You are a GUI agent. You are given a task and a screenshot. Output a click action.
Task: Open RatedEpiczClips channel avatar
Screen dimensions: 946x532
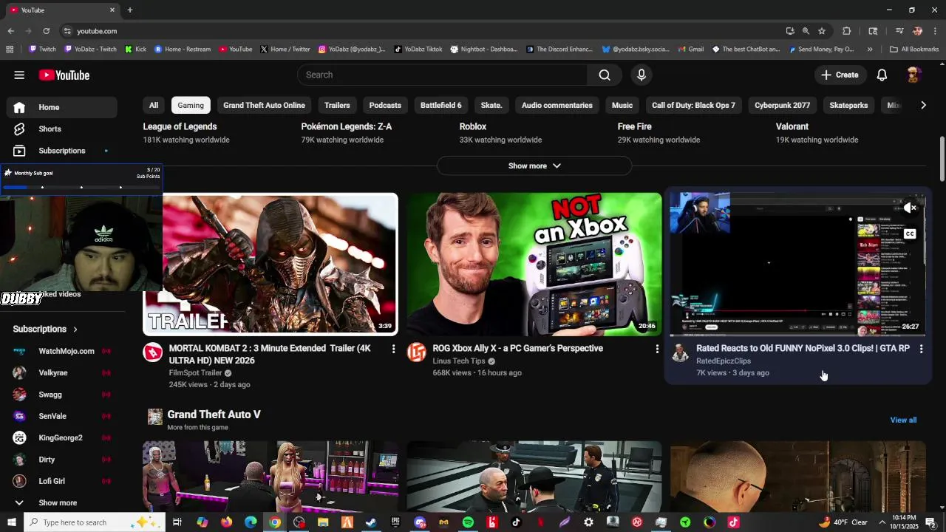pos(680,352)
